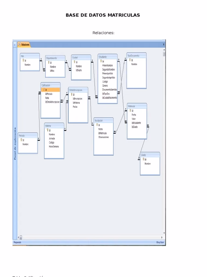The image size is (207, 277).
Task: Click the Relaciones tab icon
Action: pos(19,45)
